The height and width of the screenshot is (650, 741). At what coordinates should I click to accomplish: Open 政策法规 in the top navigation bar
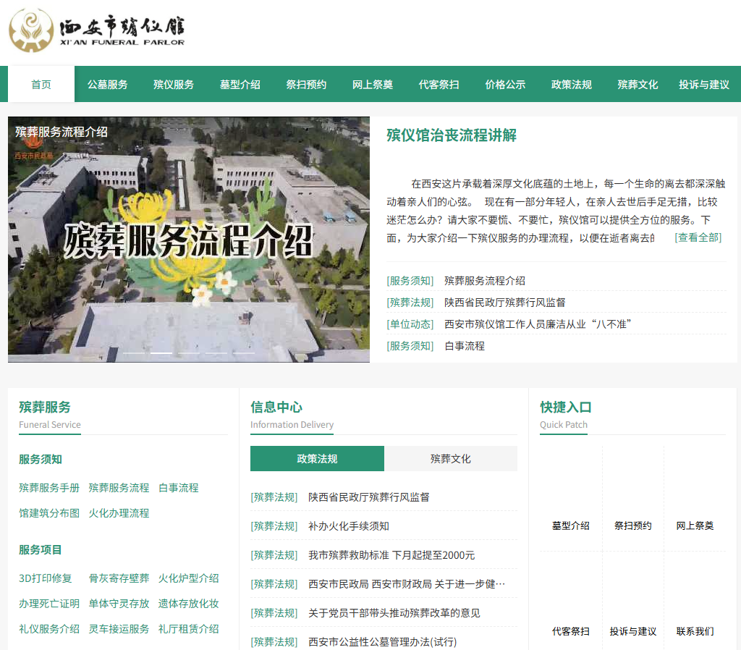[x=572, y=84]
